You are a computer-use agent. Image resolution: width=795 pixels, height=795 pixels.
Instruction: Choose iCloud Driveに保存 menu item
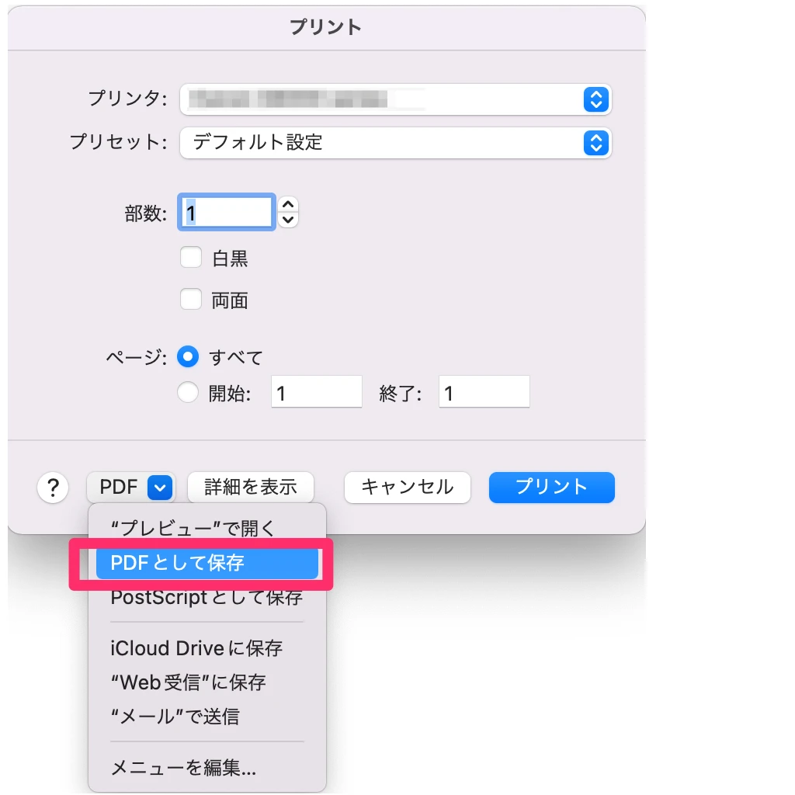coord(207,648)
